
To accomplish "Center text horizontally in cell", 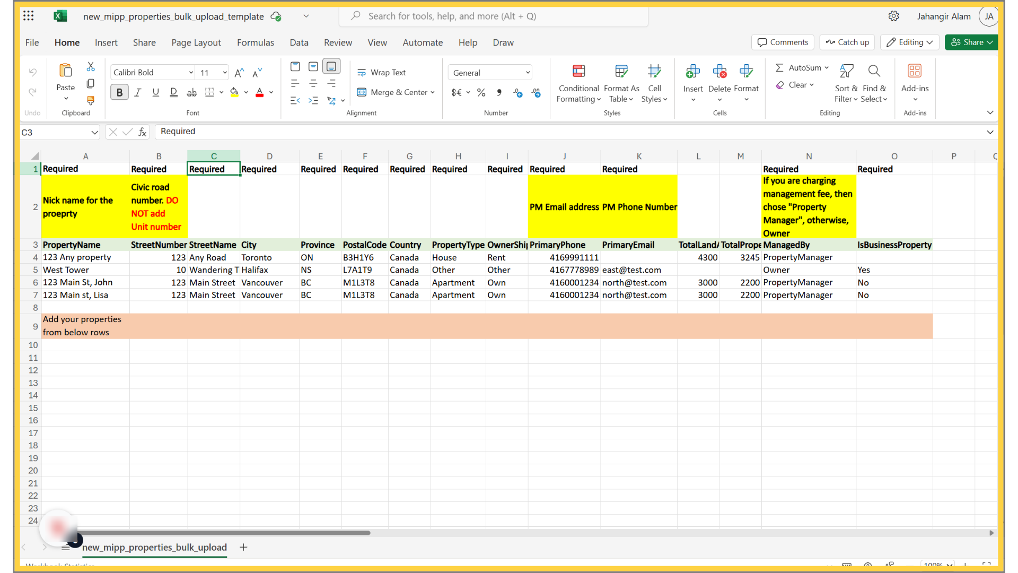I will click(x=313, y=83).
